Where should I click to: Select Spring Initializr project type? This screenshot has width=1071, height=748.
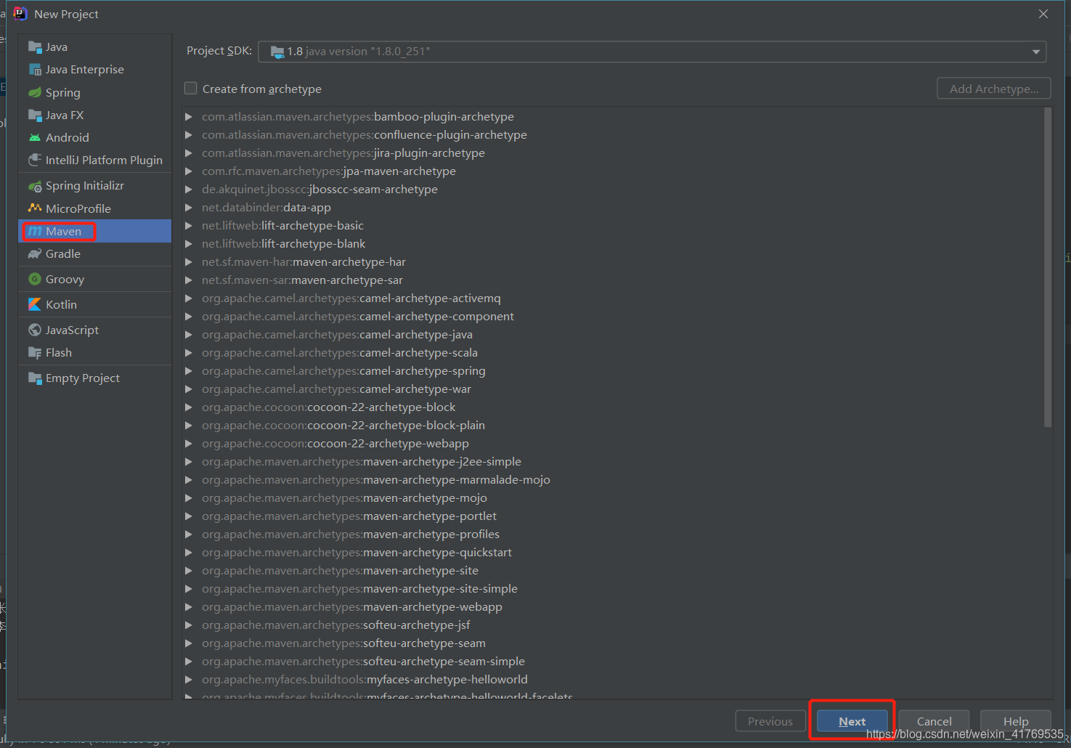click(x=95, y=186)
